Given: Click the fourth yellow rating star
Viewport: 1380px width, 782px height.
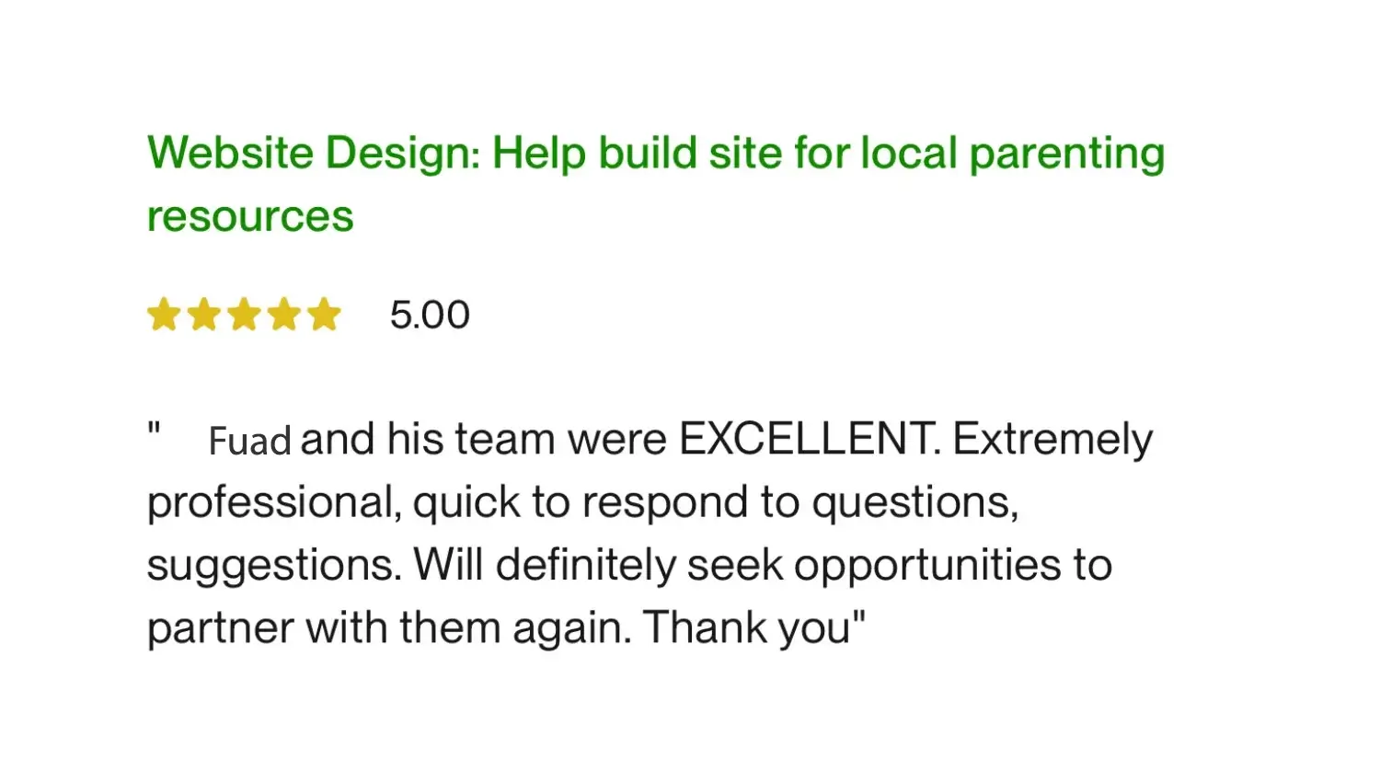Looking at the screenshot, I should tap(284, 315).
